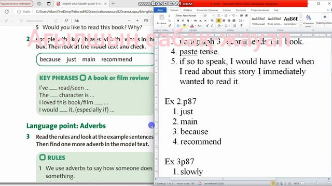
Task: Apply subscript formatting in Word
Action: (x=201, y=21)
